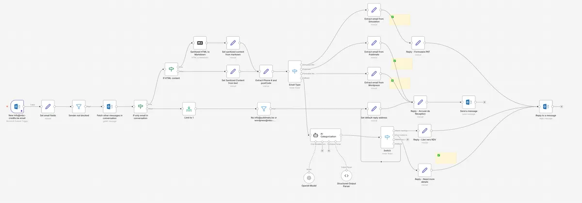
Task: Open Extract email from Wordpress node
Action: (x=373, y=73)
